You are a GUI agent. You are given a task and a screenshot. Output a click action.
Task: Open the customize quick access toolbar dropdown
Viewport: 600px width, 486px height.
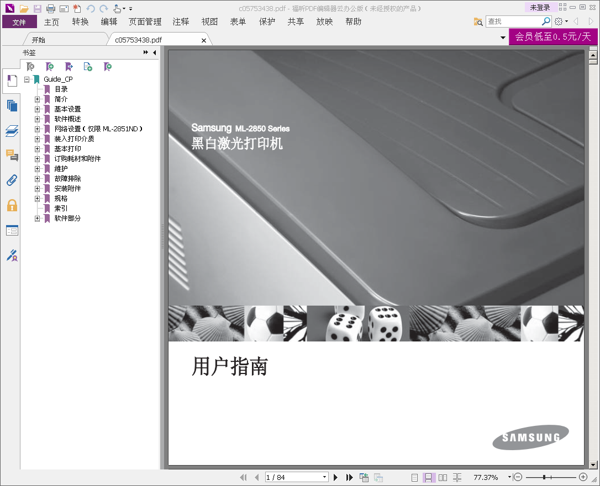click(x=130, y=8)
